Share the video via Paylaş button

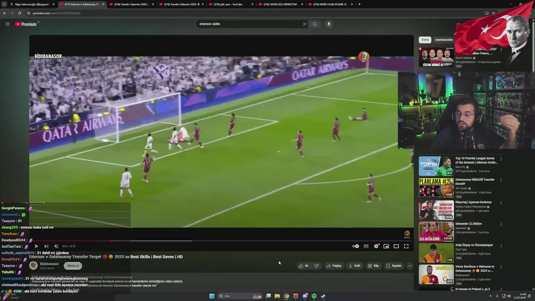(334, 266)
